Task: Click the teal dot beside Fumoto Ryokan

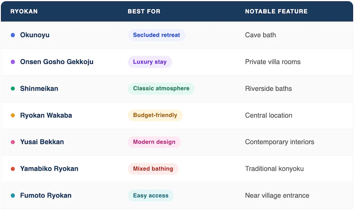Action: coord(13,196)
